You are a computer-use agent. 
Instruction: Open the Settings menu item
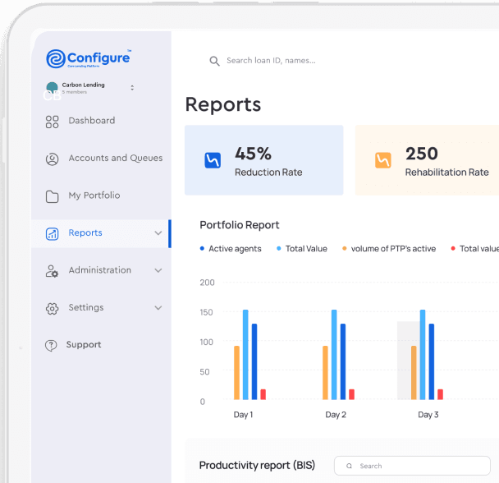pos(86,307)
